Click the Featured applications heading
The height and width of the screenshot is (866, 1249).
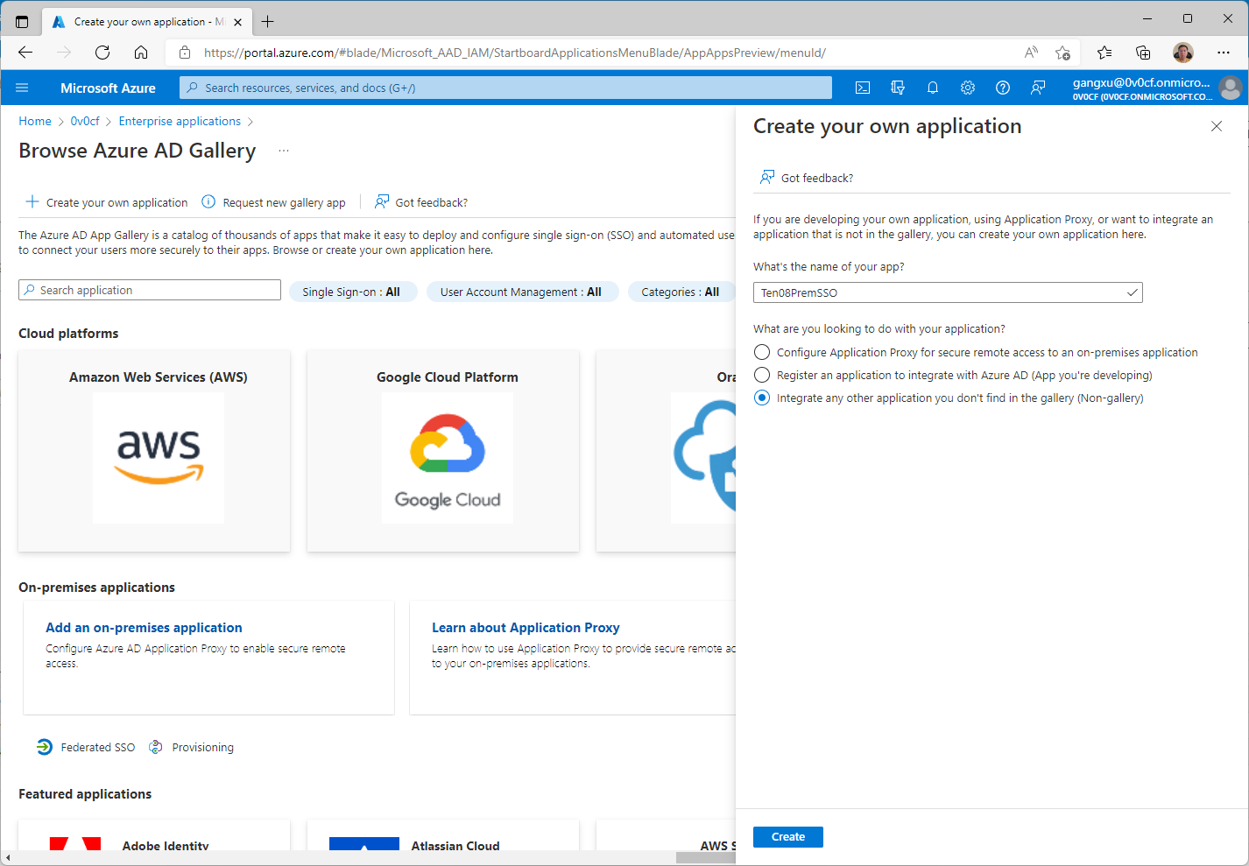85,793
